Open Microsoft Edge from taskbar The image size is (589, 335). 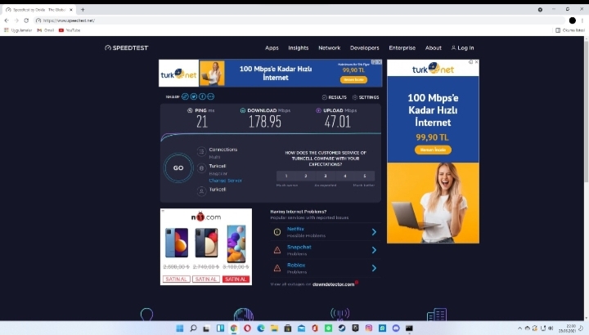pos(261,328)
